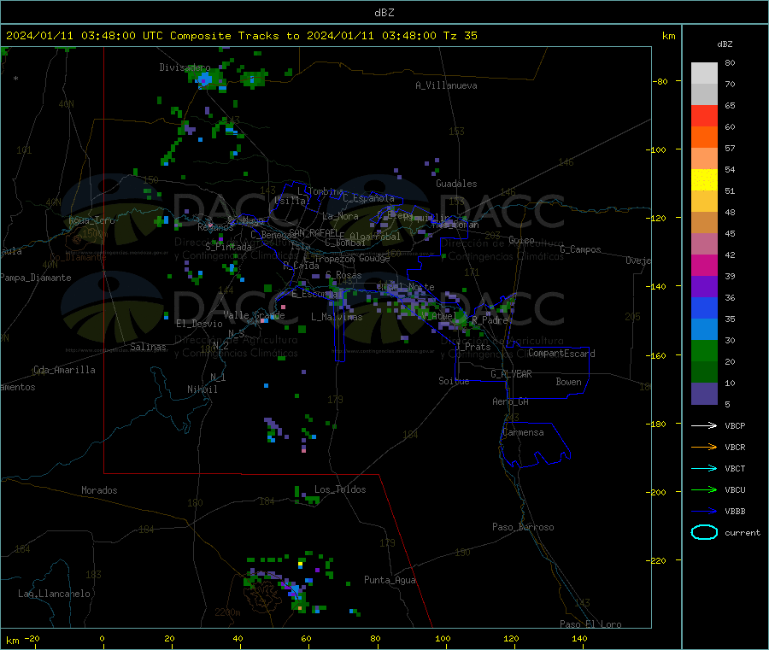
Task: Click the El_Desvio map label
Action: pos(200,324)
